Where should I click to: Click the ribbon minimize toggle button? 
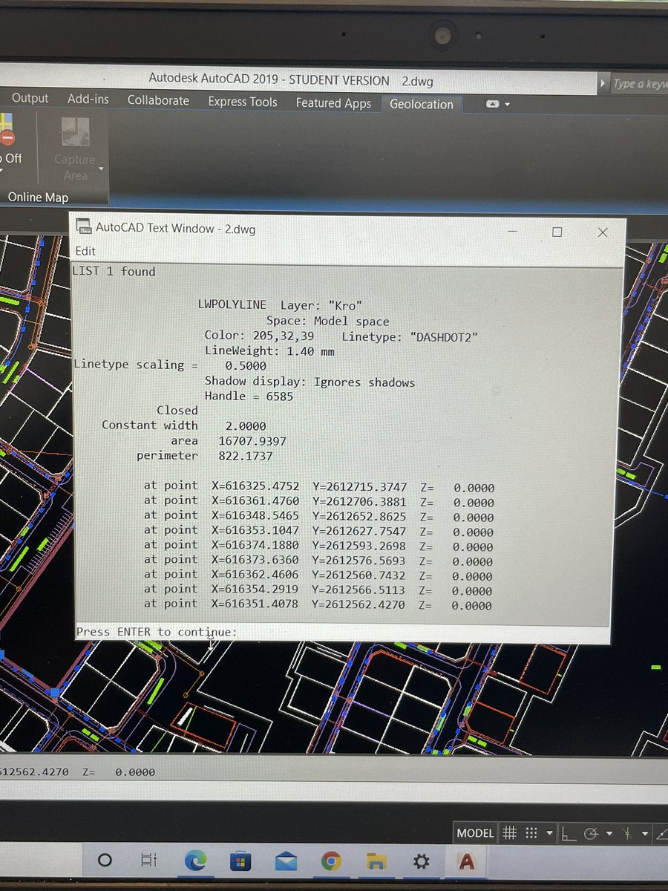493,105
